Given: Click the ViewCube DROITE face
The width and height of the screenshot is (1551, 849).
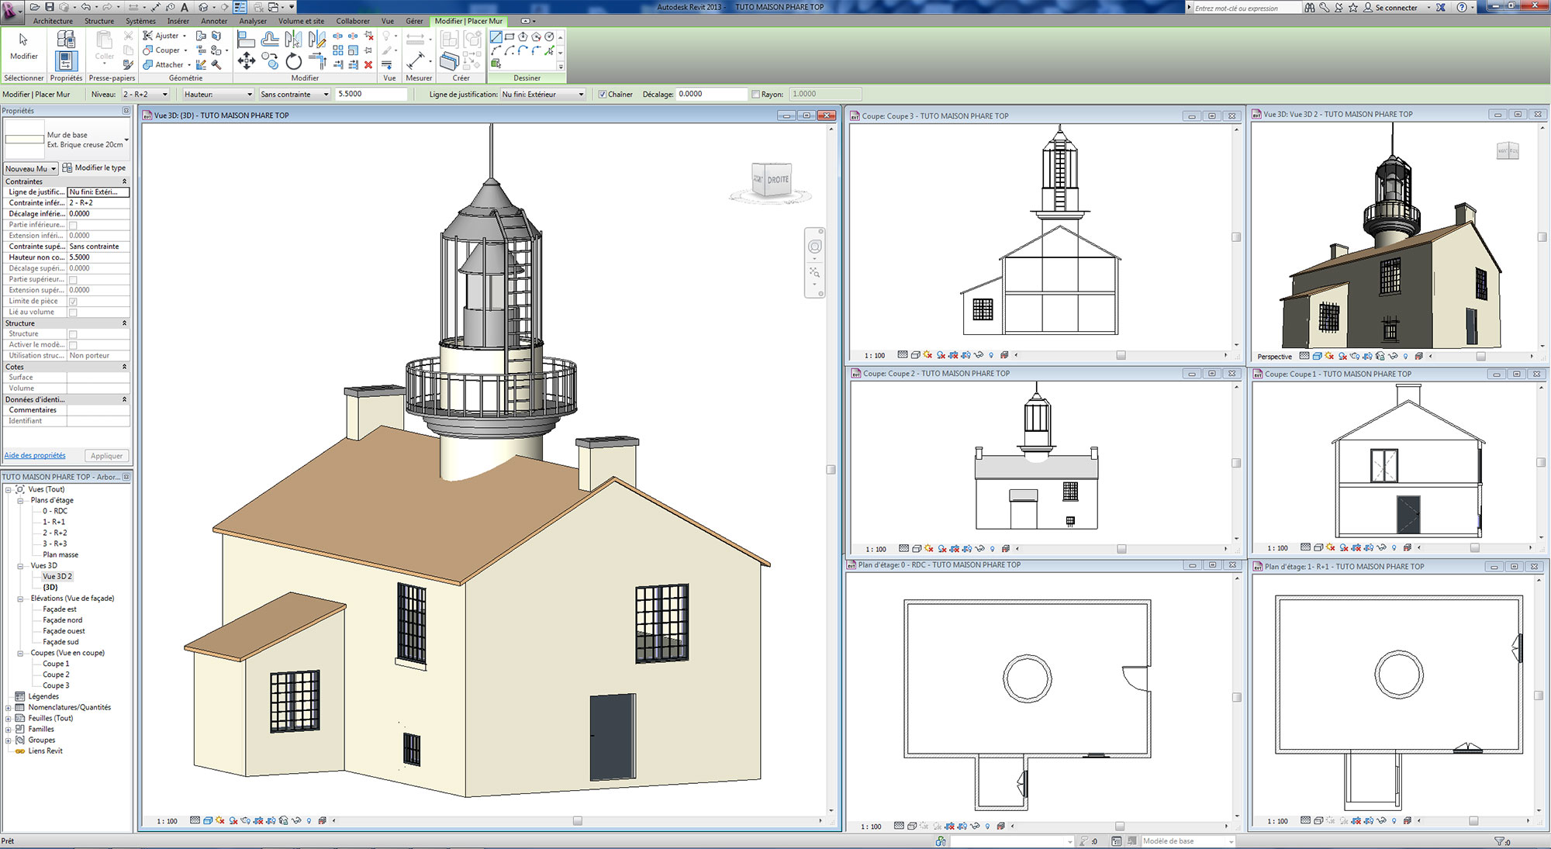Looking at the screenshot, I should pos(777,180).
